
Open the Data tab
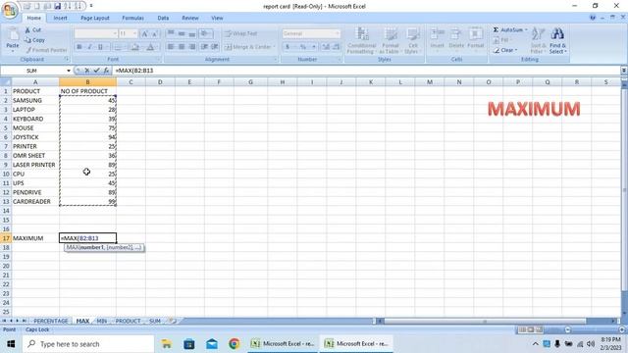click(x=163, y=18)
